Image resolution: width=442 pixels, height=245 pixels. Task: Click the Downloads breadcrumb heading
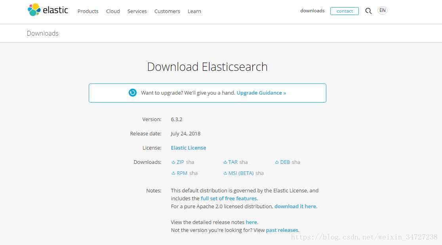42,33
